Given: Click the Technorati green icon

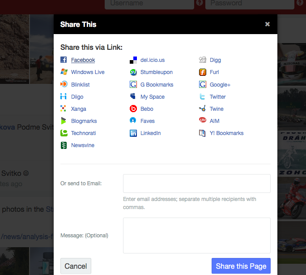Looking at the screenshot, I should coord(64,133).
